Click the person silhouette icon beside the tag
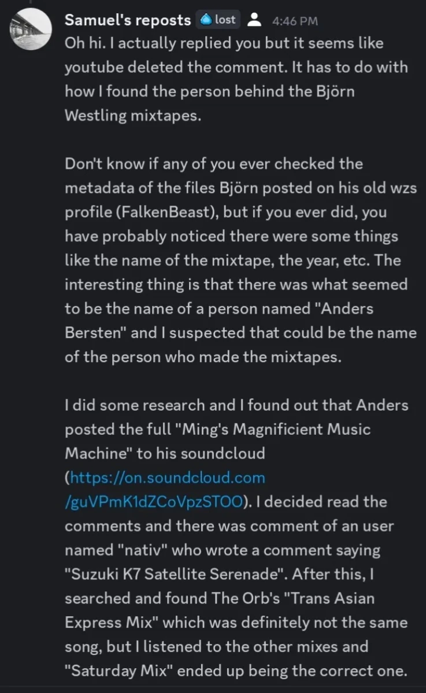This screenshot has width=426, height=693. pos(253,20)
